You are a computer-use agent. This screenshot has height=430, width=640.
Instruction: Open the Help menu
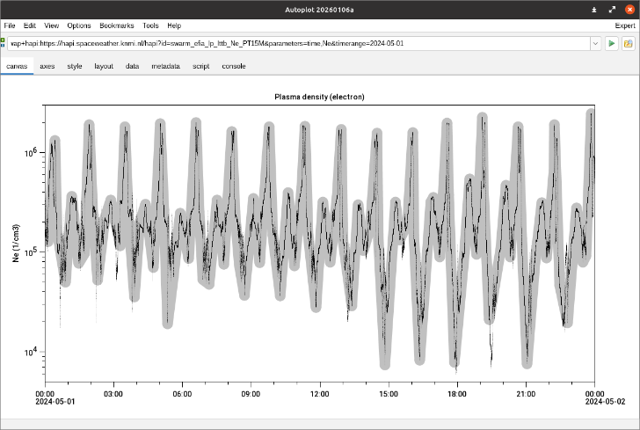pyautogui.click(x=174, y=26)
